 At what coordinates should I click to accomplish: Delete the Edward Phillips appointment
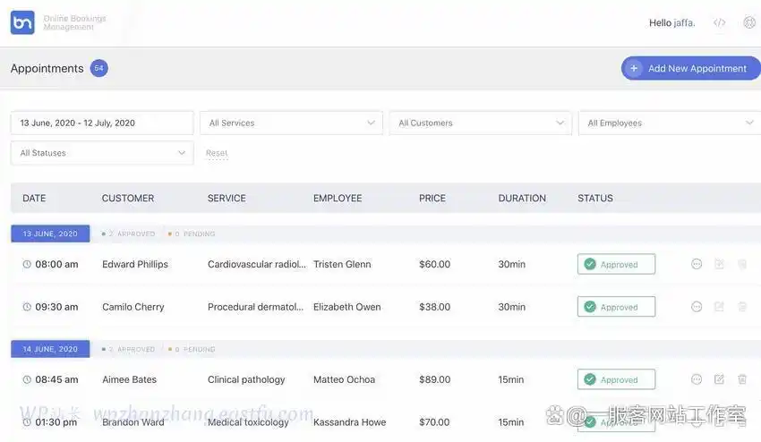tap(742, 264)
